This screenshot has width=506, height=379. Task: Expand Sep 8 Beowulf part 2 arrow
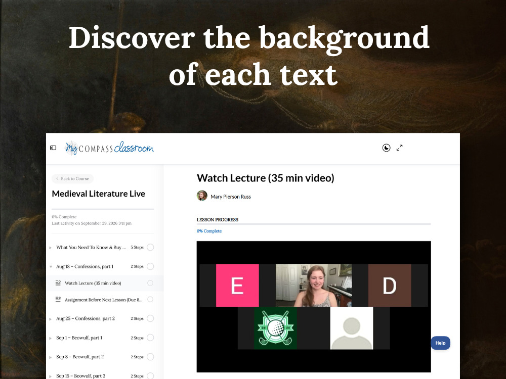(51, 357)
